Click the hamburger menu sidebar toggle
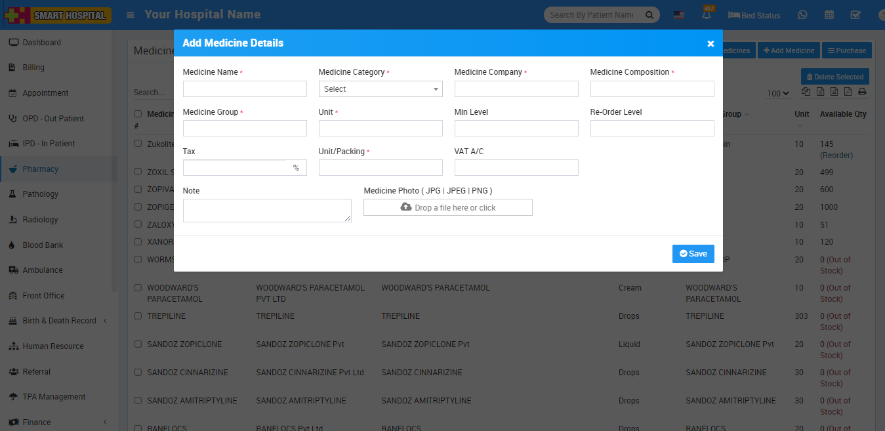This screenshot has height=431, width=885. pos(131,14)
